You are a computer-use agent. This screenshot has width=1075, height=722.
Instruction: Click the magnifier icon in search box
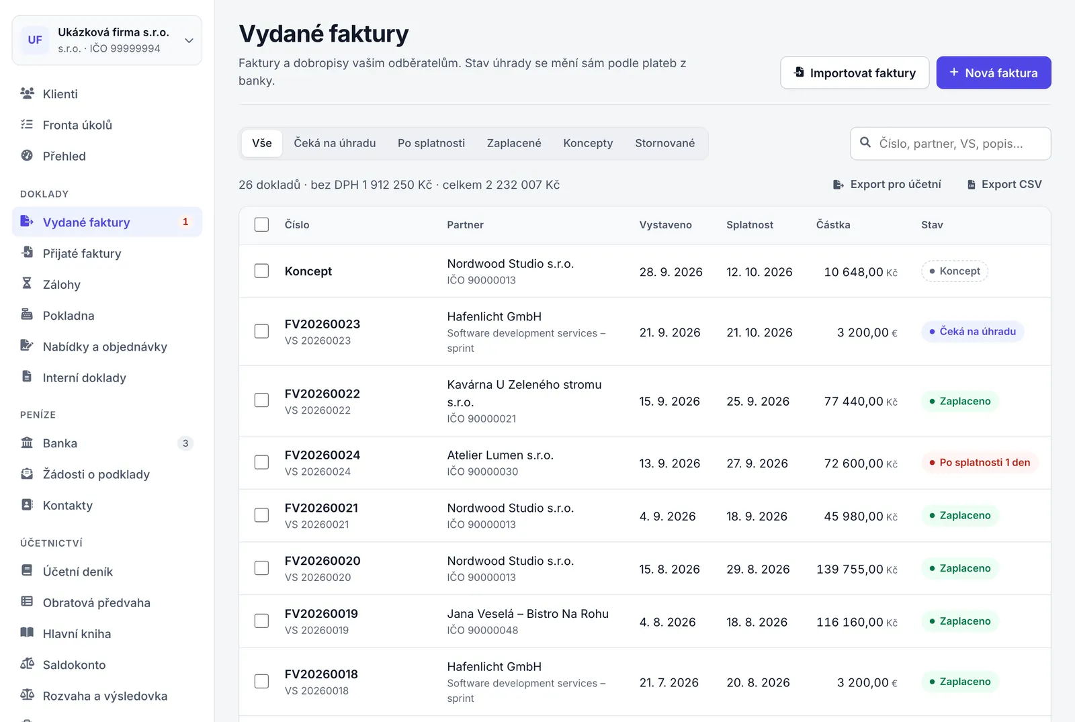(865, 142)
